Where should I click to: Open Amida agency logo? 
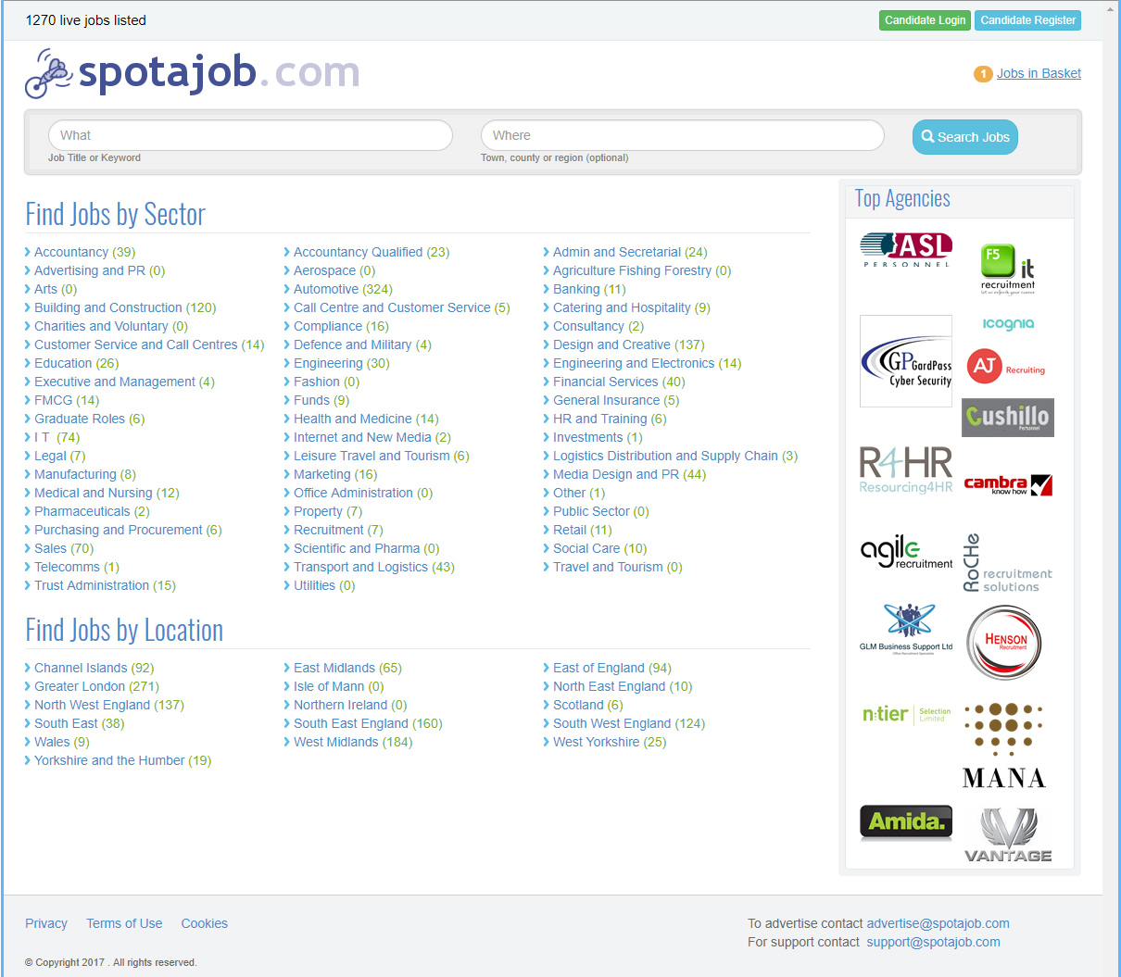click(x=906, y=822)
